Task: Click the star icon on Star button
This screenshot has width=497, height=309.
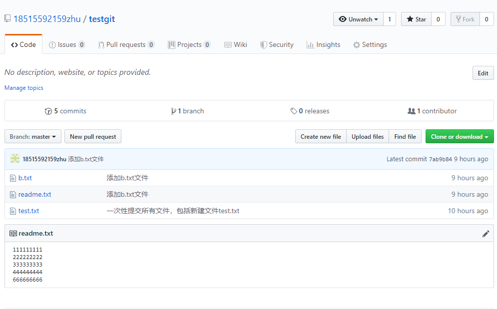Action: coord(410,19)
